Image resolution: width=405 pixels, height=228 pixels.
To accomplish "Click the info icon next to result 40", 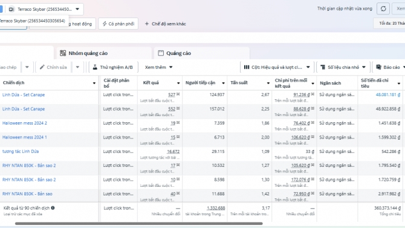I will coord(178,194).
